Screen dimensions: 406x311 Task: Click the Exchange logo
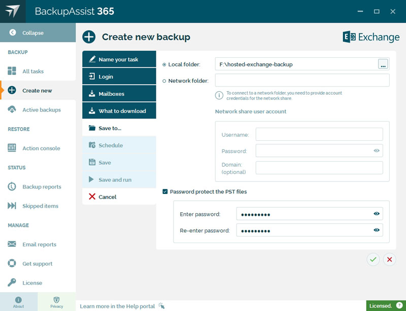(371, 37)
